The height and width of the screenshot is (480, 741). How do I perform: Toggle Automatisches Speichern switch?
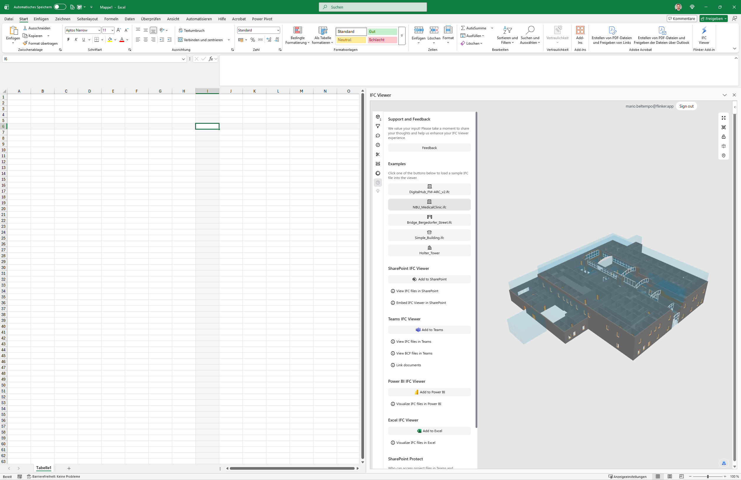click(59, 7)
